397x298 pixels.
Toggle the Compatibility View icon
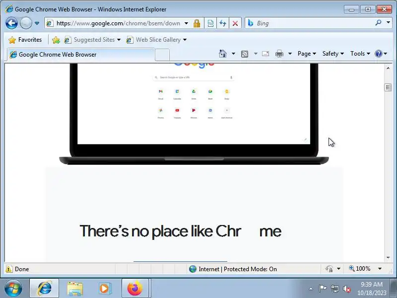point(210,23)
